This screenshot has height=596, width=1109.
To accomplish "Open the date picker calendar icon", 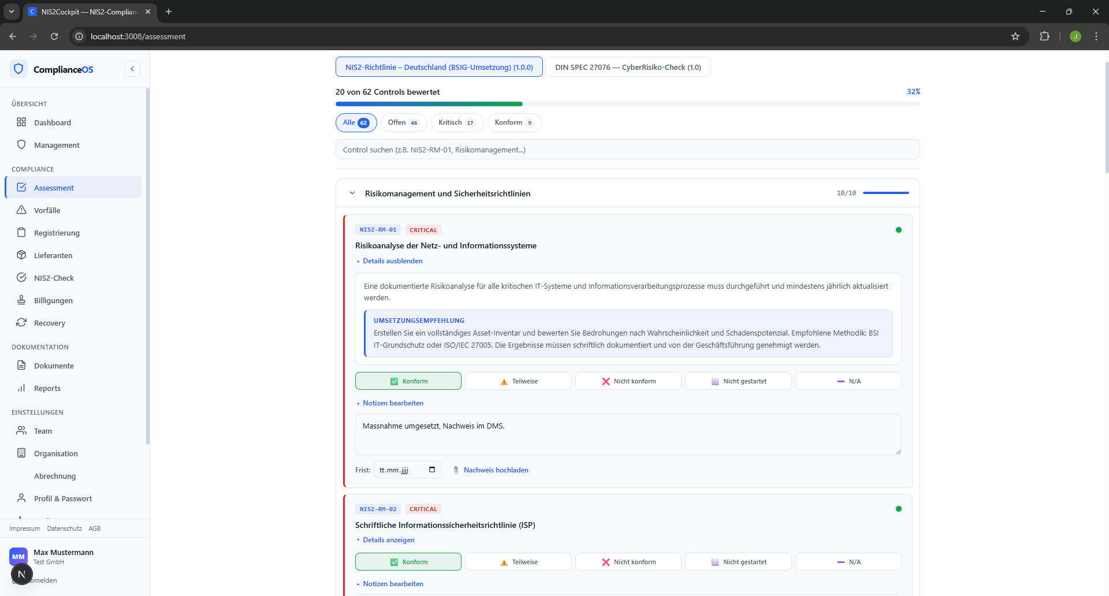I will pyautogui.click(x=432, y=470).
